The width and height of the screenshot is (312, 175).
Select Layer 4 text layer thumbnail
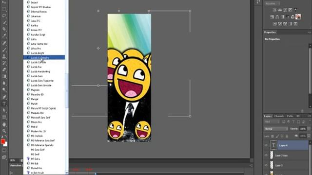click(x=273, y=145)
